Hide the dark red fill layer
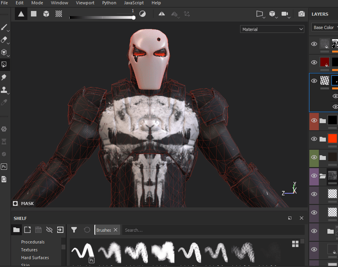 click(x=314, y=62)
